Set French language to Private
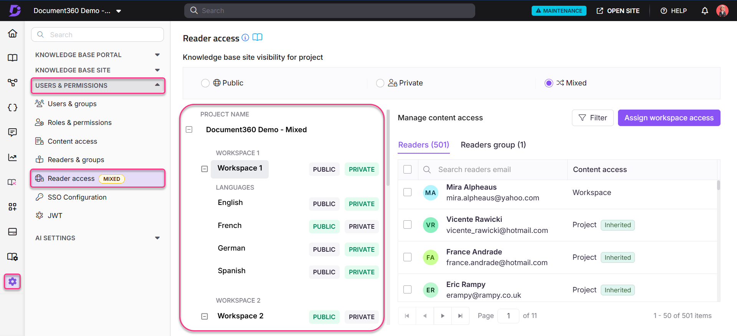This screenshot has height=336, width=737. [x=362, y=226]
